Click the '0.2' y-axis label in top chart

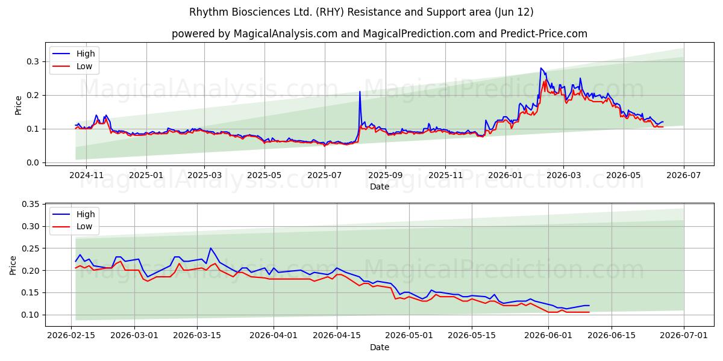[33, 95]
